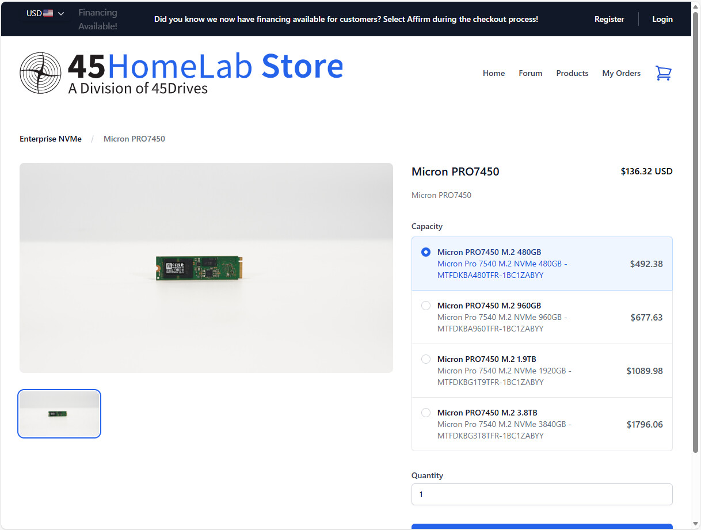This screenshot has height=530, width=701.
Task: Click the Financing Available! text
Action: tap(97, 20)
